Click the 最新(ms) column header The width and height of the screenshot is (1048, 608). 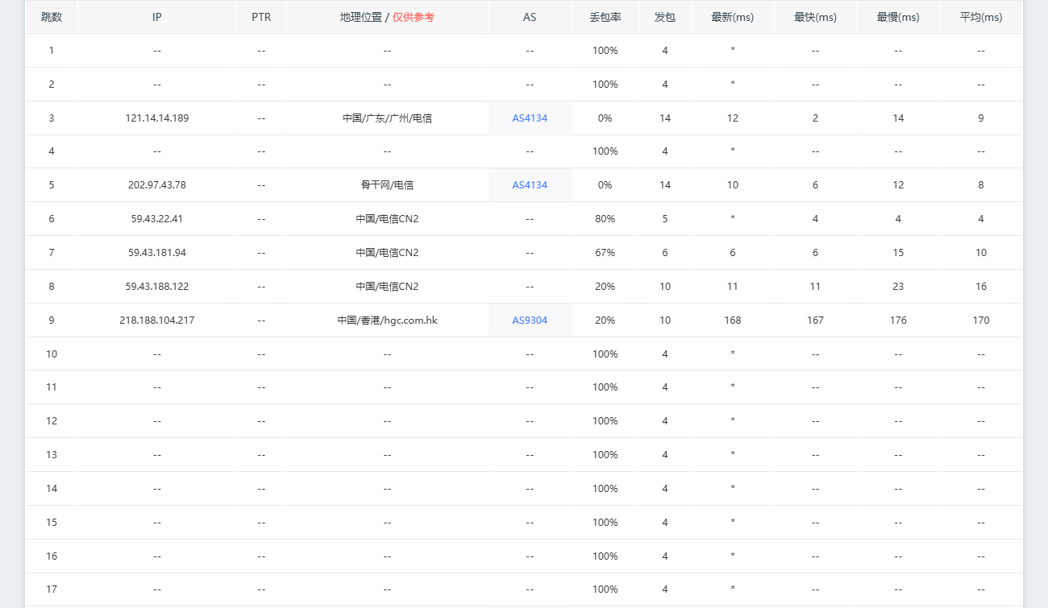click(x=732, y=17)
